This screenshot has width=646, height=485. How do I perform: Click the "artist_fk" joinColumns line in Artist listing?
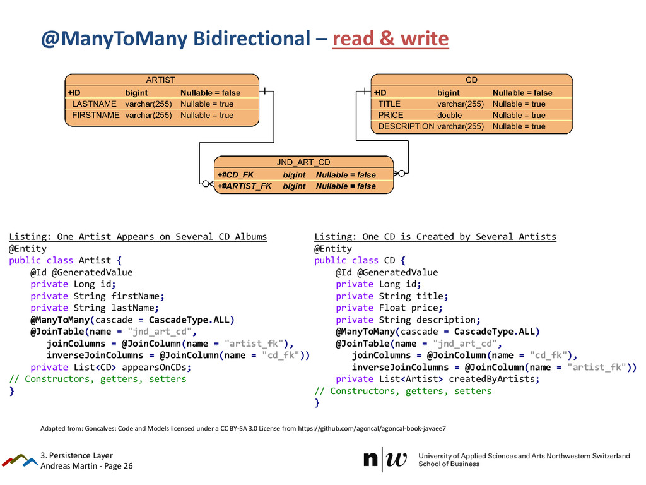[x=170, y=344]
